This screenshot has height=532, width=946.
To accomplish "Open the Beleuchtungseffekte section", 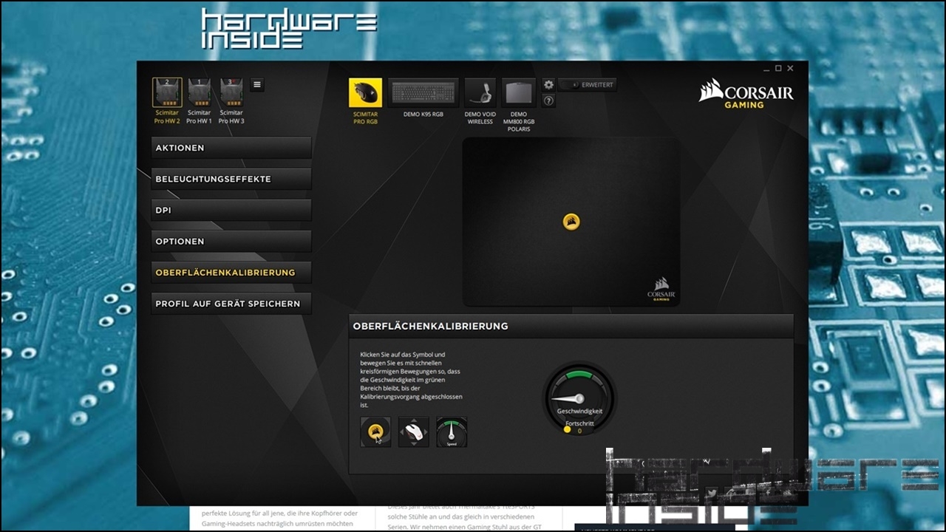I will [231, 179].
